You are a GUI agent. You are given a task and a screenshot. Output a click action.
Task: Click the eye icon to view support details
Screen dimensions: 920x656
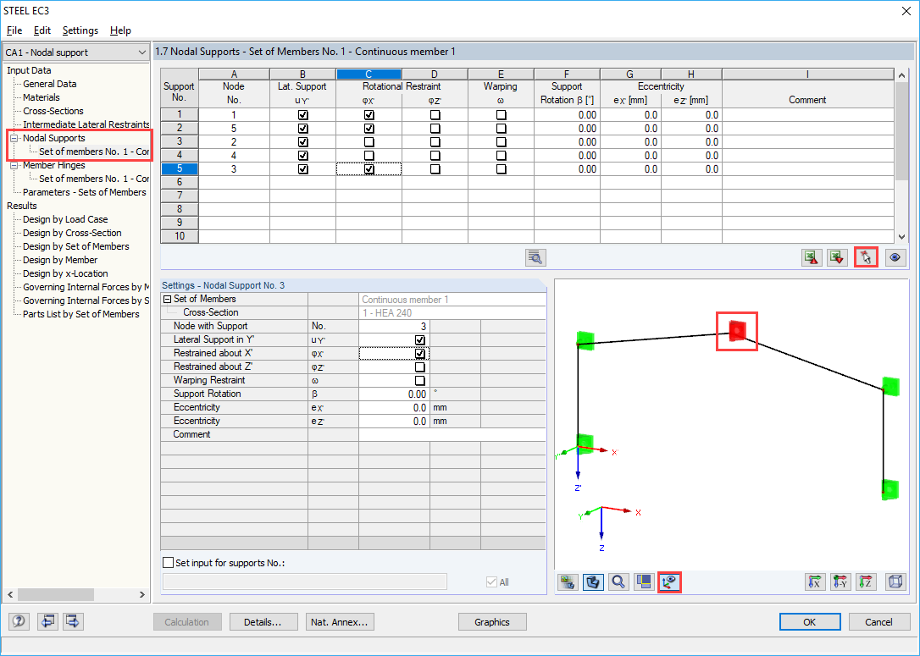pyautogui.click(x=895, y=257)
